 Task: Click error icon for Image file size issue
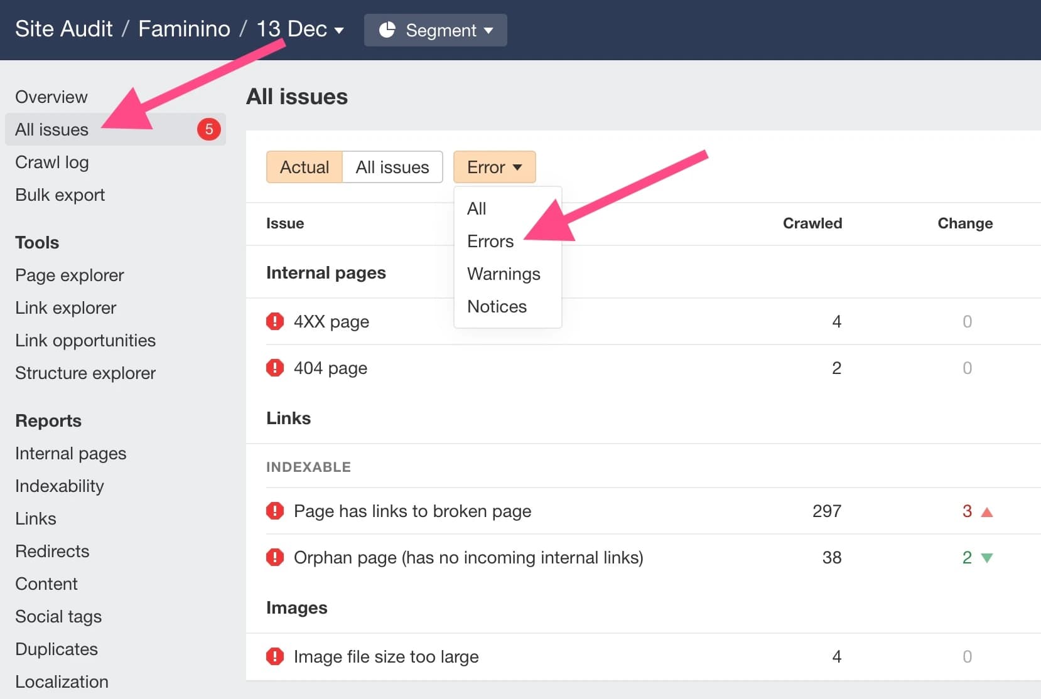point(275,656)
